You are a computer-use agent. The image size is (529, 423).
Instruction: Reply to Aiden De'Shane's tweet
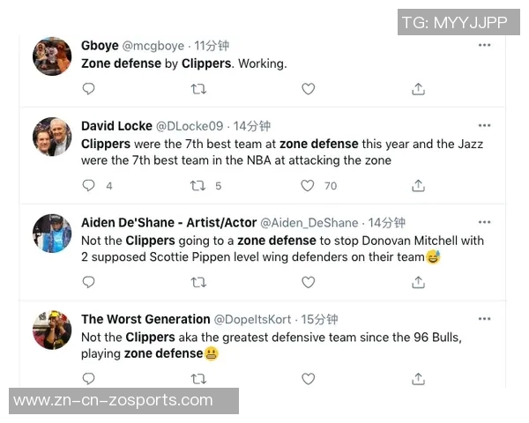[x=88, y=282]
